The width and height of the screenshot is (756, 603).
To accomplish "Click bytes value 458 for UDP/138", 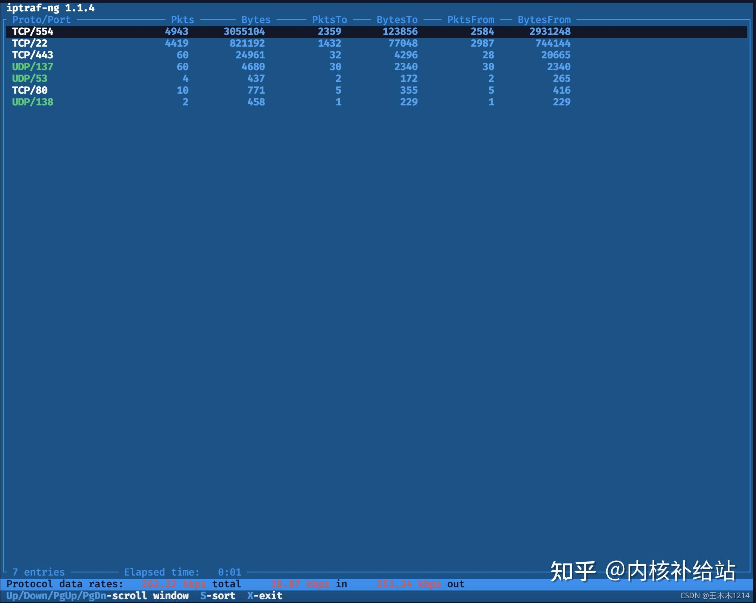I will [x=256, y=102].
